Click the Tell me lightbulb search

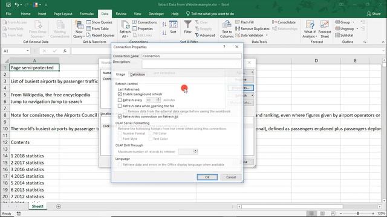click(x=210, y=14)
